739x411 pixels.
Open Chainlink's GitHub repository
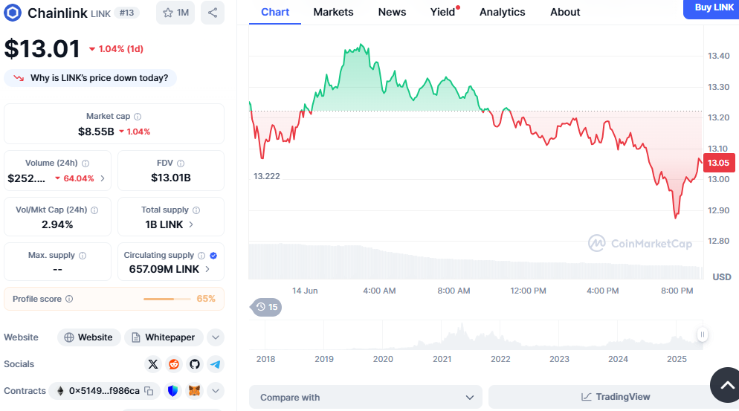click(x=195, y=364)
